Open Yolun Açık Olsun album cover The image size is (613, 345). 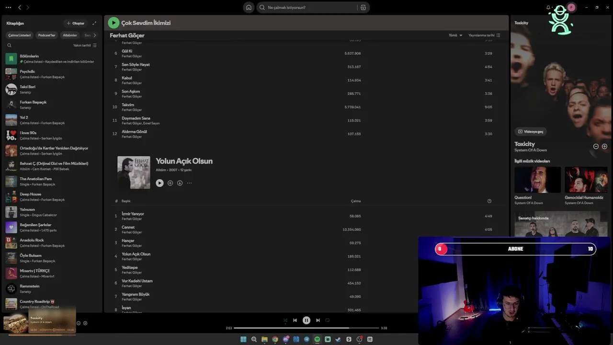[134, 172]
